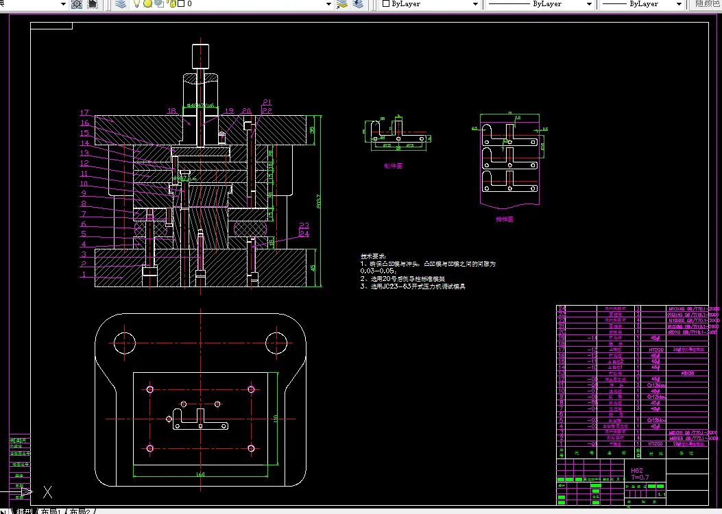Open the ByLayer lineweight dropdown
This screenshot has height=514, width=722.
pyautogui.click(x=679, y=4)
